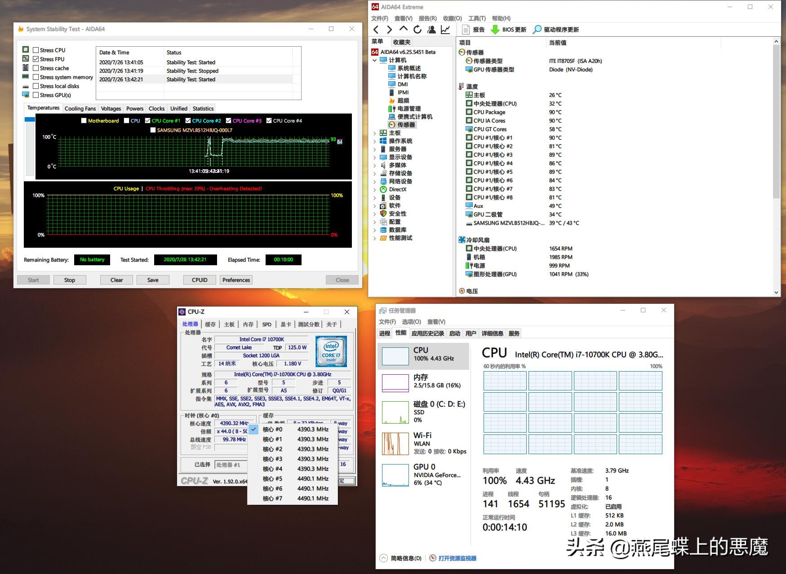Viewport: 786px width, 574px height.
Task: Select 传感器 in AIDA64 tree
Action: coord(402,125)
